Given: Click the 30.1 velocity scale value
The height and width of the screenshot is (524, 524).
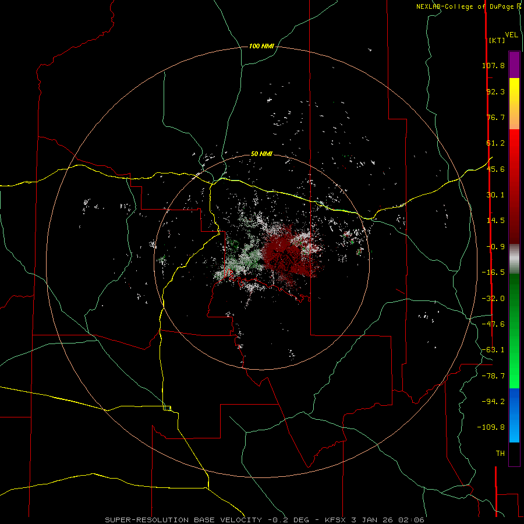Looking at the screenshot, I should [495, 195].
